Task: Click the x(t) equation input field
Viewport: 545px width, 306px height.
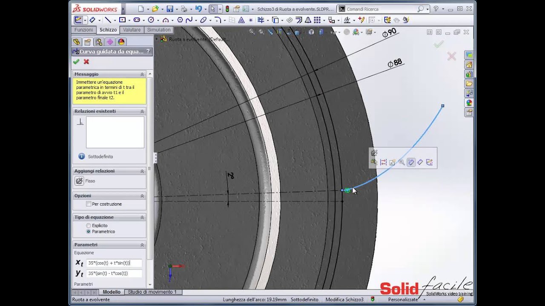Action: pos(114,263)
